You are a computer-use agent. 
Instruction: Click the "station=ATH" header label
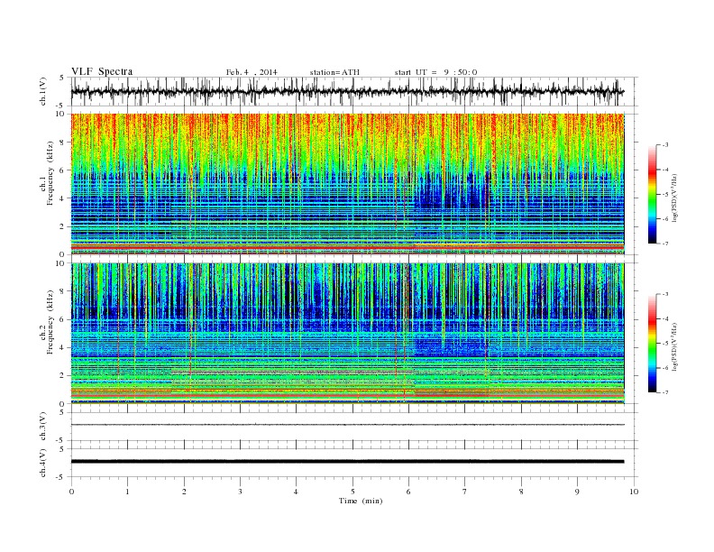point(334,72)
